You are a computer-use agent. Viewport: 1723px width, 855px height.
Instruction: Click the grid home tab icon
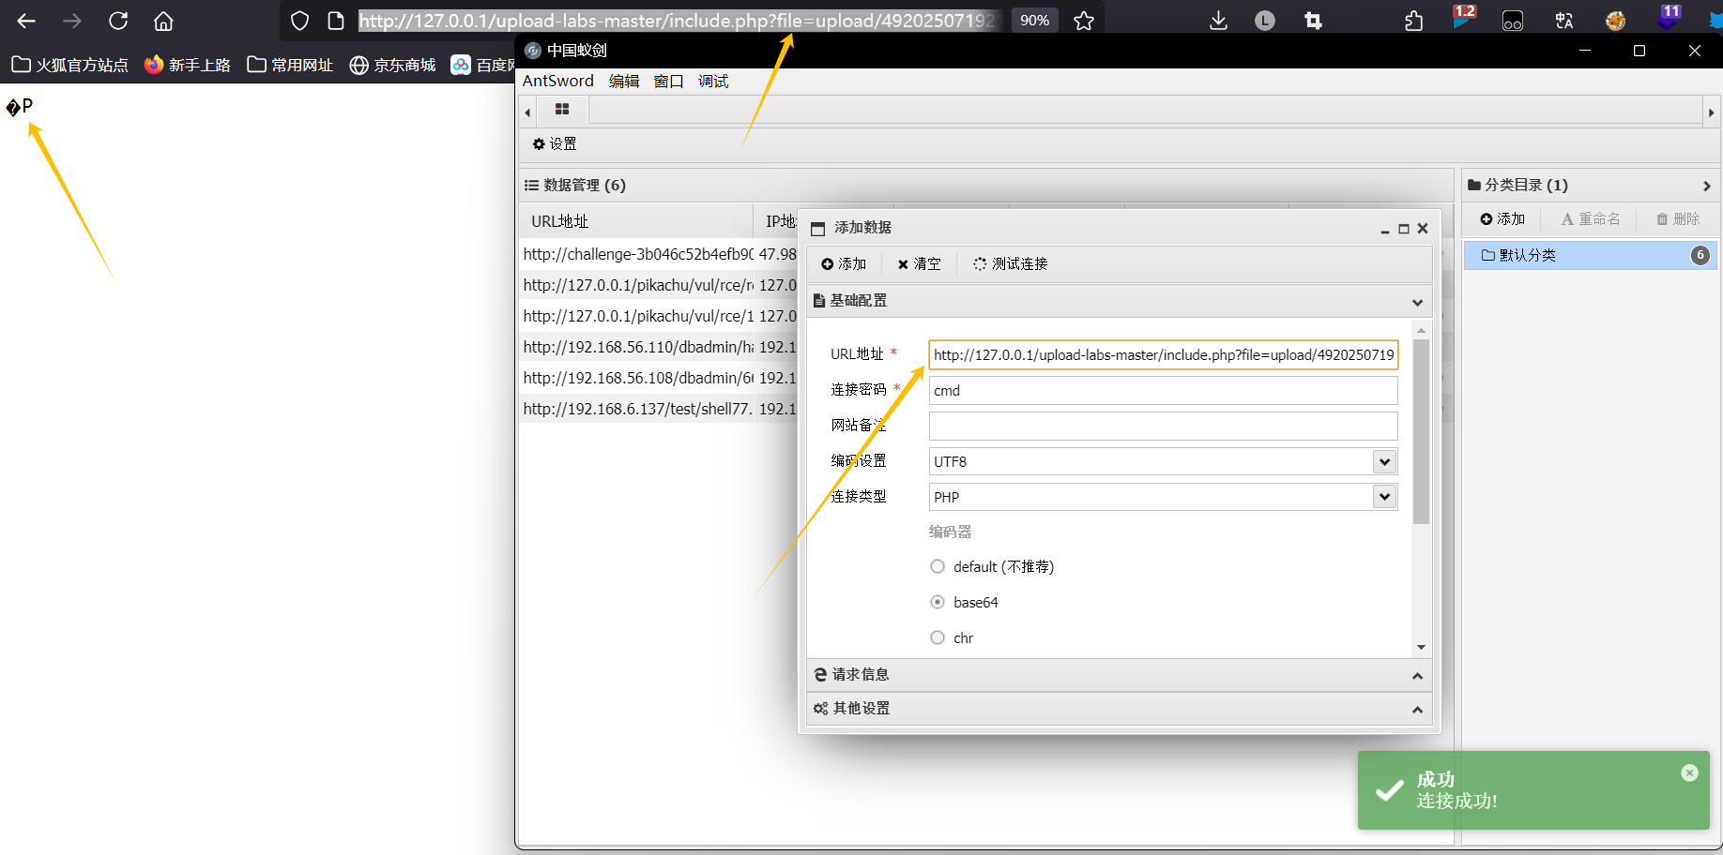click(562, 110)
